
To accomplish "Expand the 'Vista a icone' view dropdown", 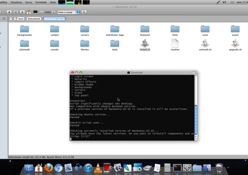I will point(68,12).
